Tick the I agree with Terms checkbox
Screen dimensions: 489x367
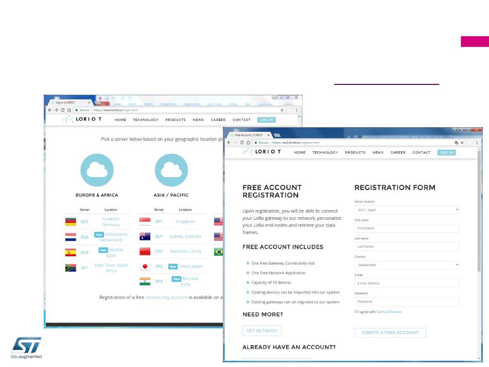[356, 311]
